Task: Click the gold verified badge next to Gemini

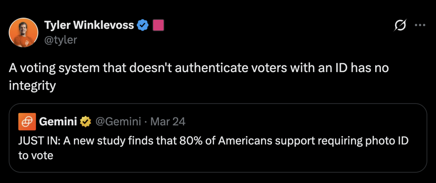Action: click(85, 122)
